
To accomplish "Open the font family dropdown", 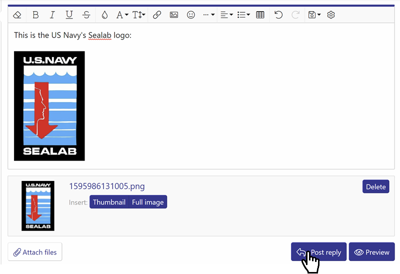I will (x=122, y=15).
